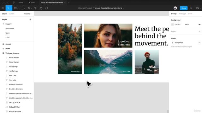Image resolution: width=202 pixels, height=113 pixels.
Task: Select the Pen tool
Action: (x=29, y=8)
